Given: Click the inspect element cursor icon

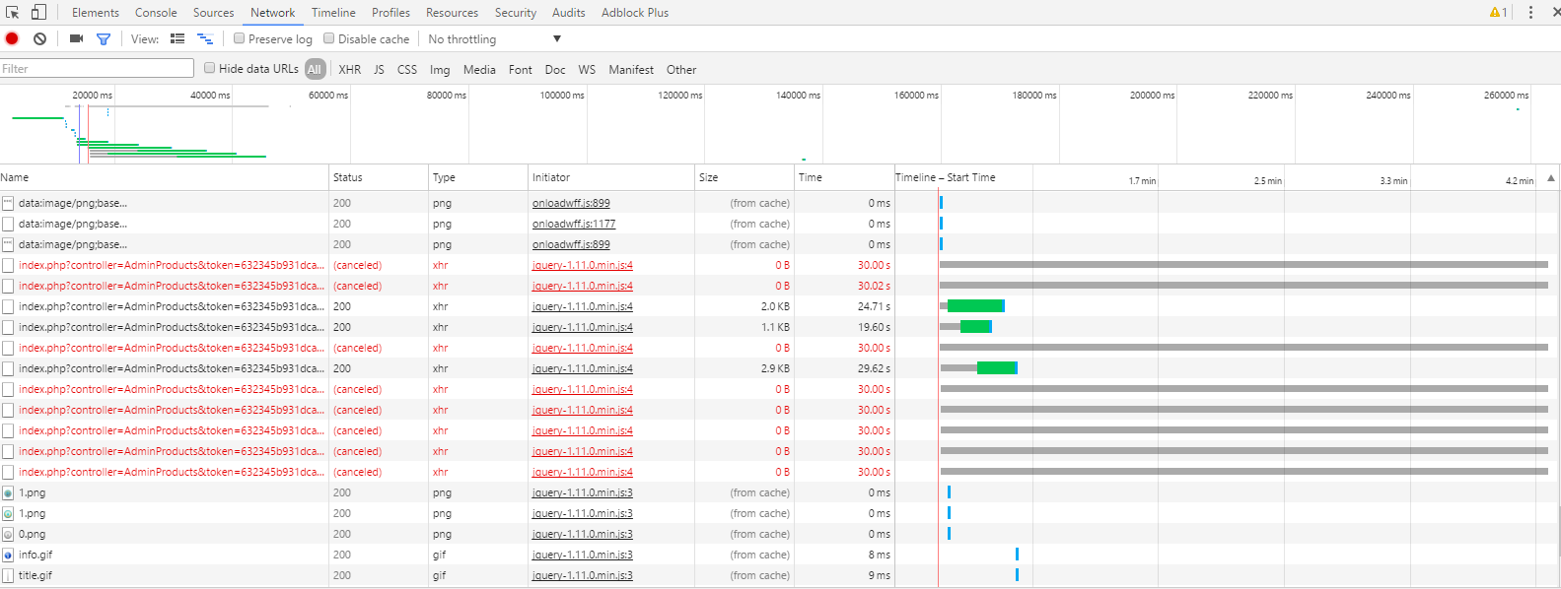Looking at the screenshot, I should [13, 13].
